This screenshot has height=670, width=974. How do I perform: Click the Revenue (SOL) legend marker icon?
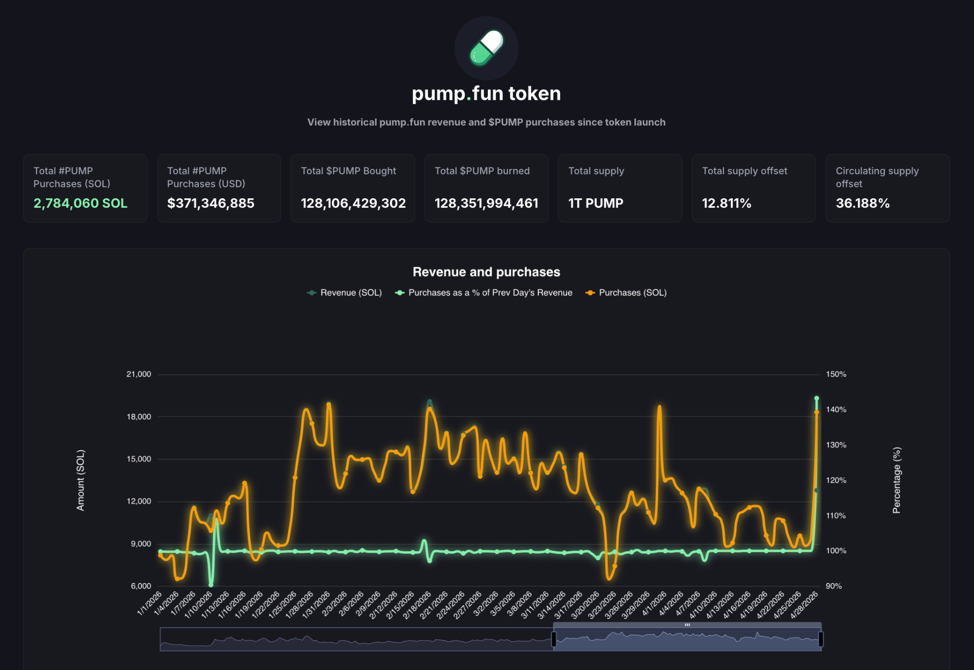312,293
